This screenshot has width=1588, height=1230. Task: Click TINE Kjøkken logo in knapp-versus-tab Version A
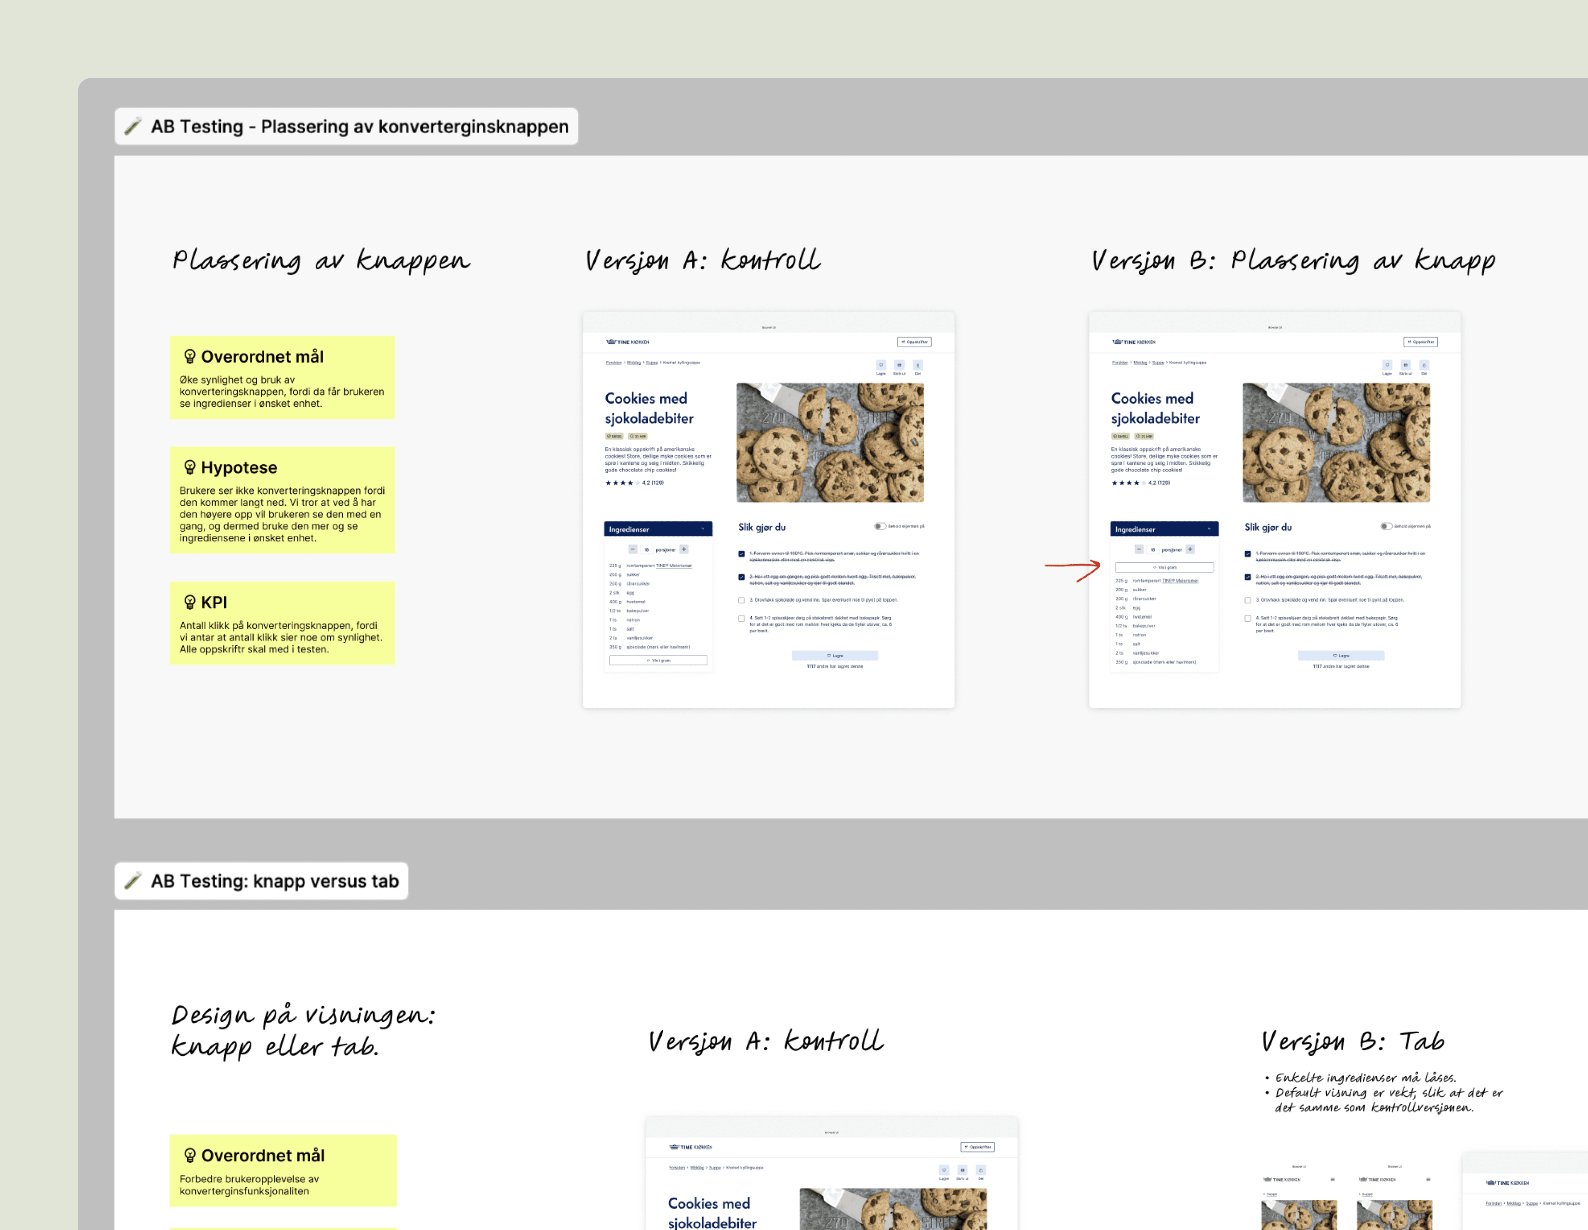(691, 1147)
